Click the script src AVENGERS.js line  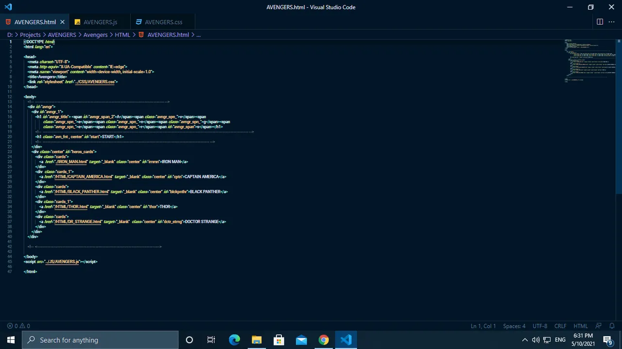coord(61,262)
